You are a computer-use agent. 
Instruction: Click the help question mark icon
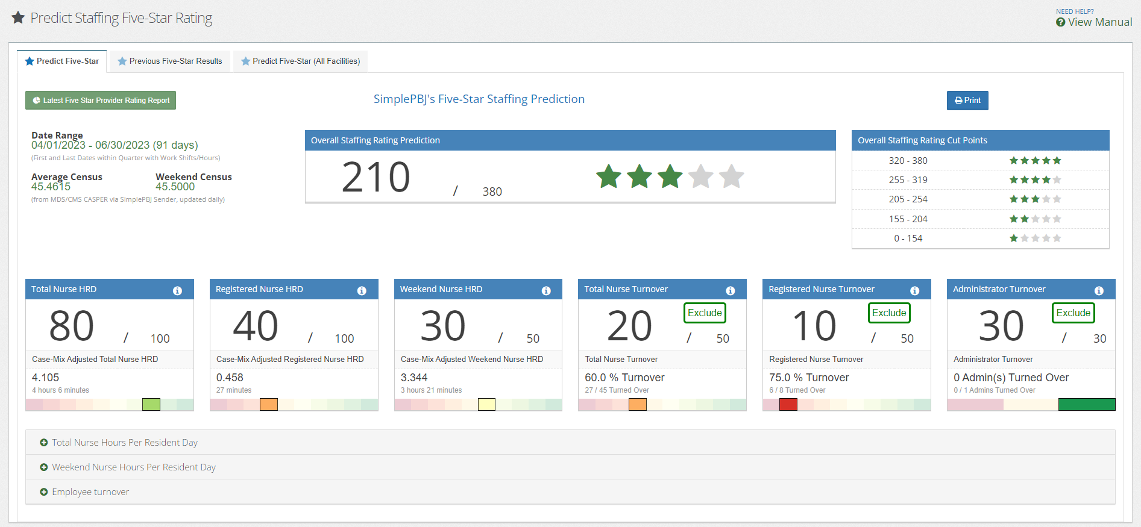coord(1061,22)
